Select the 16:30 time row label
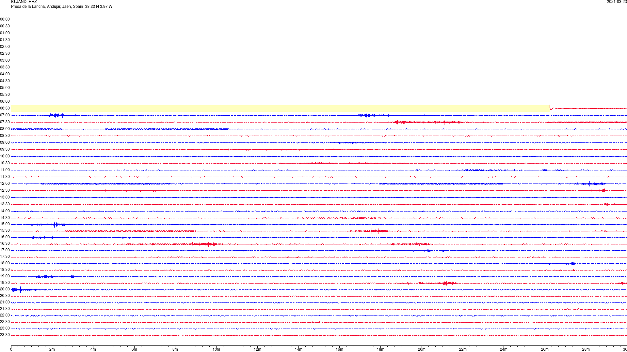 [5, 243]
